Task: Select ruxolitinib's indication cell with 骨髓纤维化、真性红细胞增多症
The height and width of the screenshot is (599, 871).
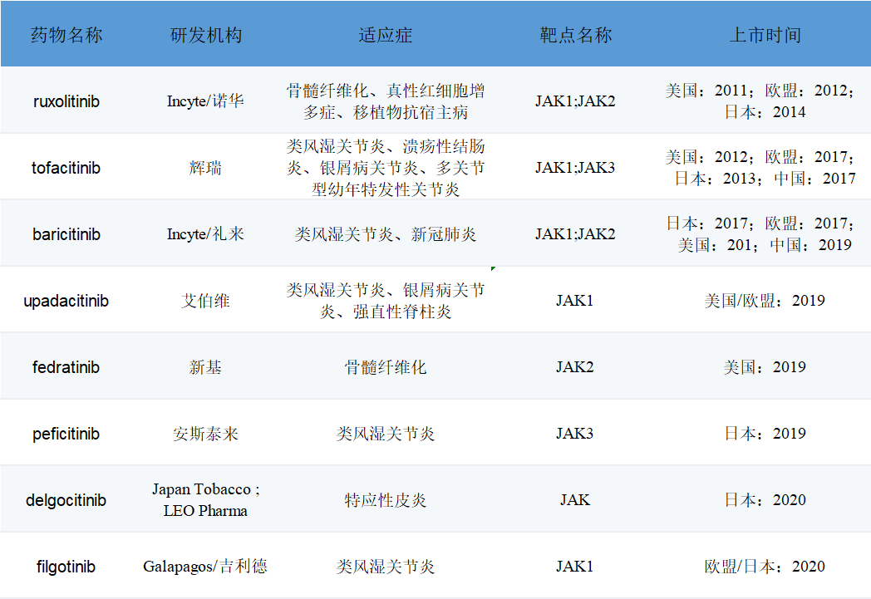Action: pyautogui.click(x=385, y=101)
